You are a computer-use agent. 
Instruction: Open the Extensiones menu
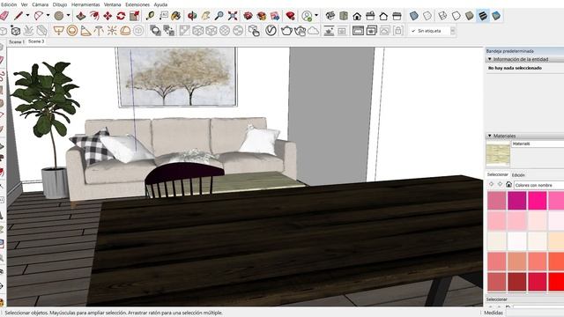(137, 4)
